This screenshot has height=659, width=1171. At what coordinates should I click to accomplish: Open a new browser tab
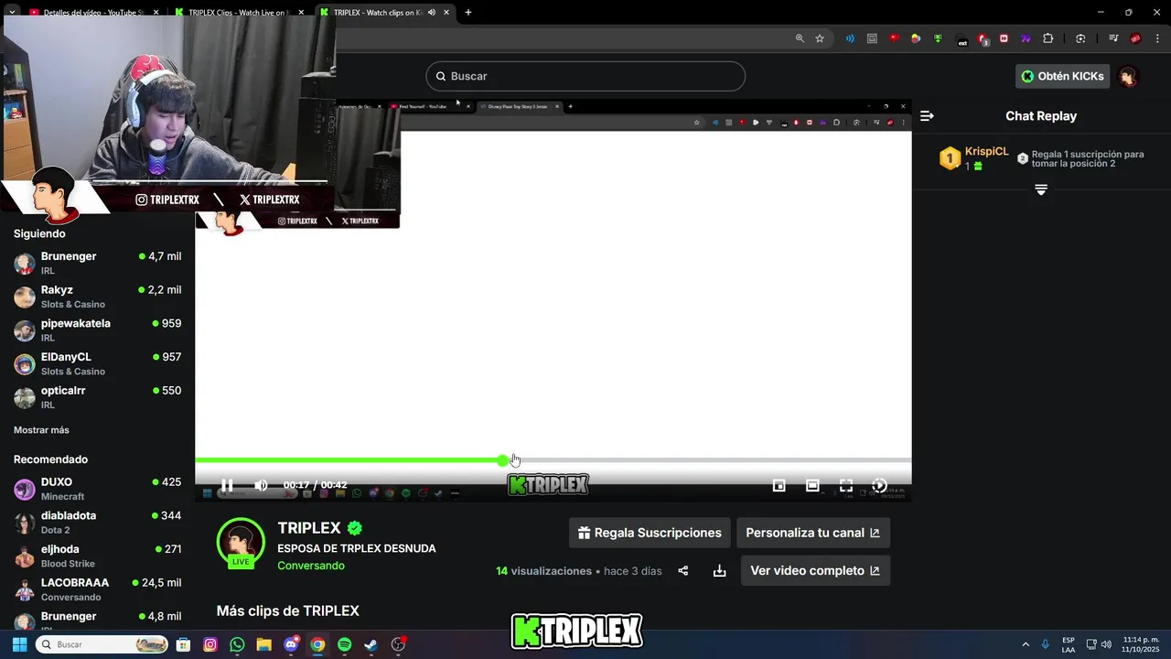point(468,12)
